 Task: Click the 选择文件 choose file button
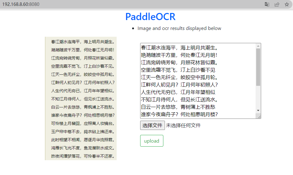pyautogui.click(x=153, y=125)
